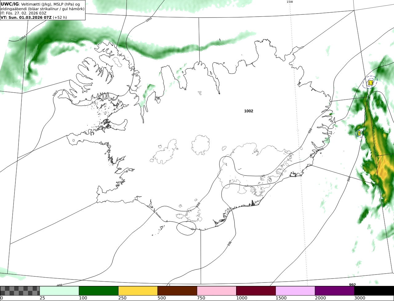Click the UWC/IG title text
Image resolution: width=394 pixels, height=301 pixels.
tap(10, 4)
